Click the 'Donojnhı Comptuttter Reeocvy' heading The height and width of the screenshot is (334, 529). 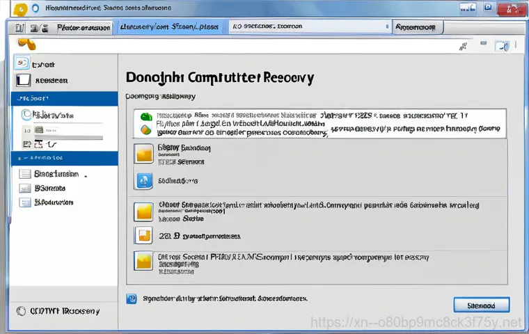point(220,78)
